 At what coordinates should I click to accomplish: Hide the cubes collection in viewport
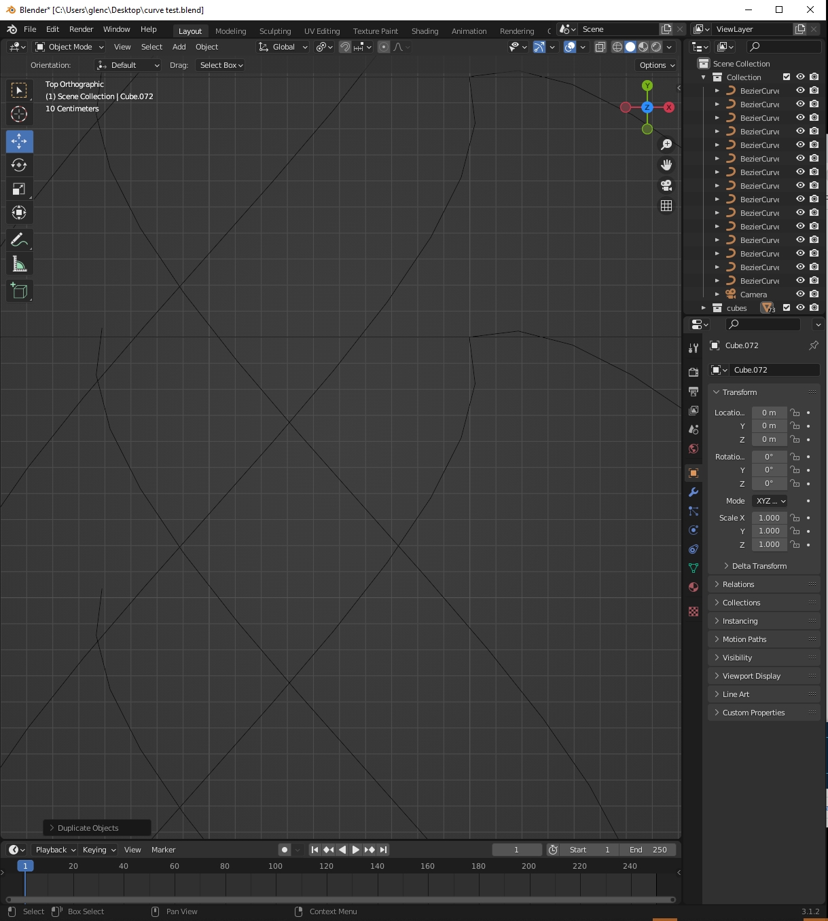800,307
